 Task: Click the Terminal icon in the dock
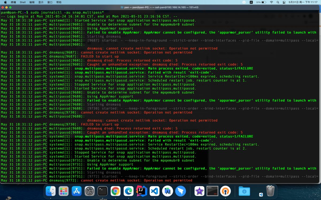(103, 191)
